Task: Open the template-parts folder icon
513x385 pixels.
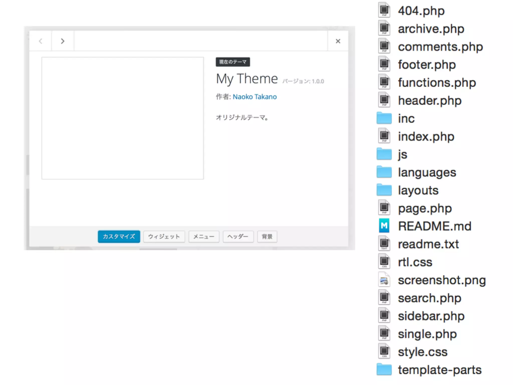Action: pos(384,369)
